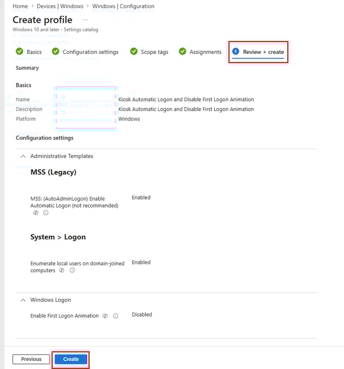The width and height of the screenshot is (344, 369).
Task: Click info icon beside MSS AutoAdminLogon setting
Action: coord(46,213)
